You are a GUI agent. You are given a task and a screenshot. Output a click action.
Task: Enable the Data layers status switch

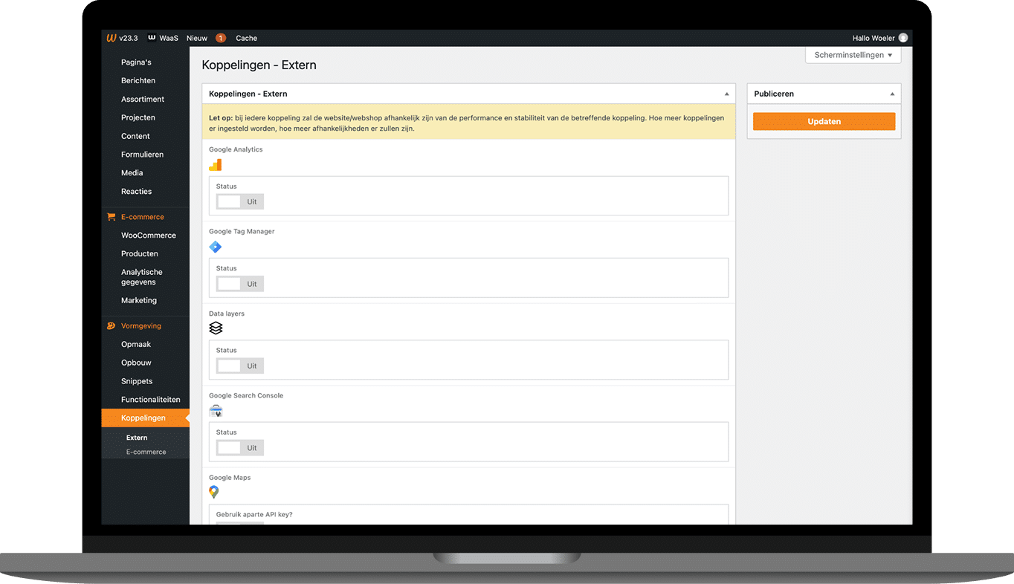(240, 366)
